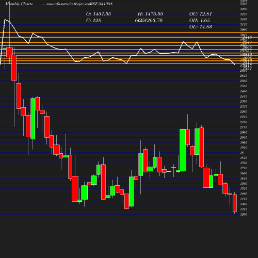Click the 'Monthly Charts' title text
Image resolution: width=258 pixels, height=258 pixels.
tap(19, 4)
